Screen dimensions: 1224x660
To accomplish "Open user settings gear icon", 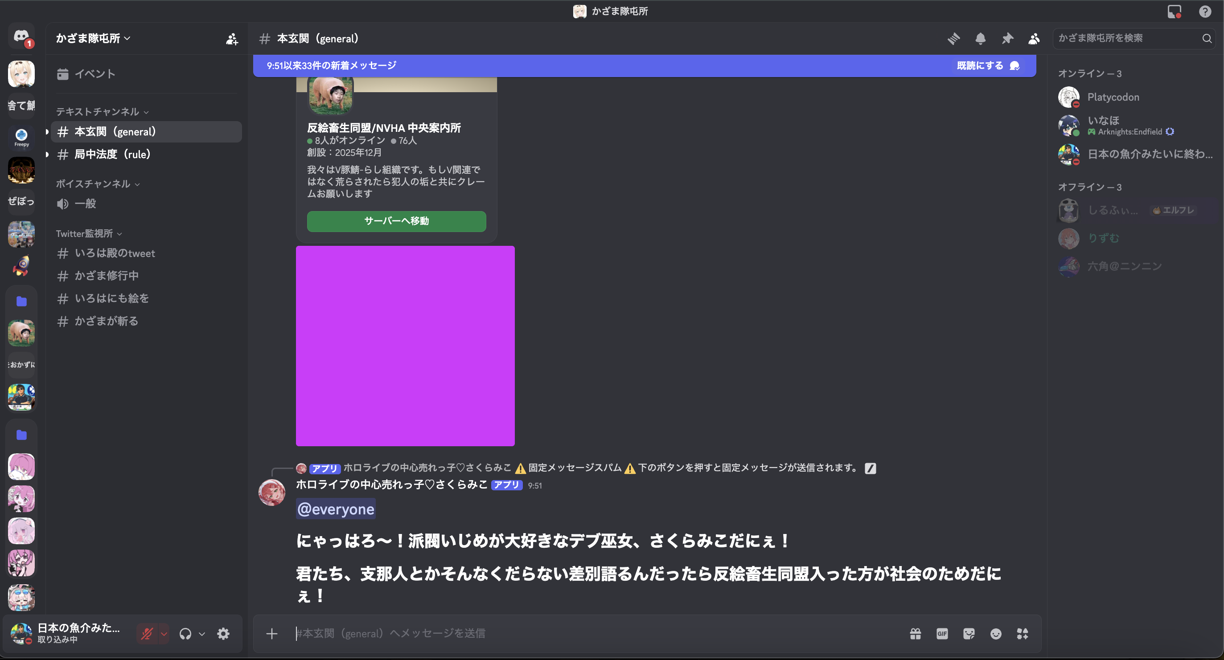I will click(x=223, y=633).
